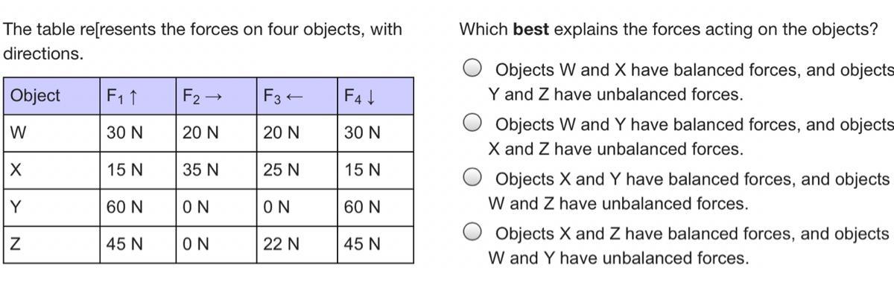The image size is (894, 305).
Task: Choose the 'X and Y have balanced forces' radio button
Action: pos(472,178)
